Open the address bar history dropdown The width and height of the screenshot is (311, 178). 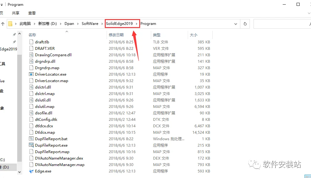[x=236, y=24]
